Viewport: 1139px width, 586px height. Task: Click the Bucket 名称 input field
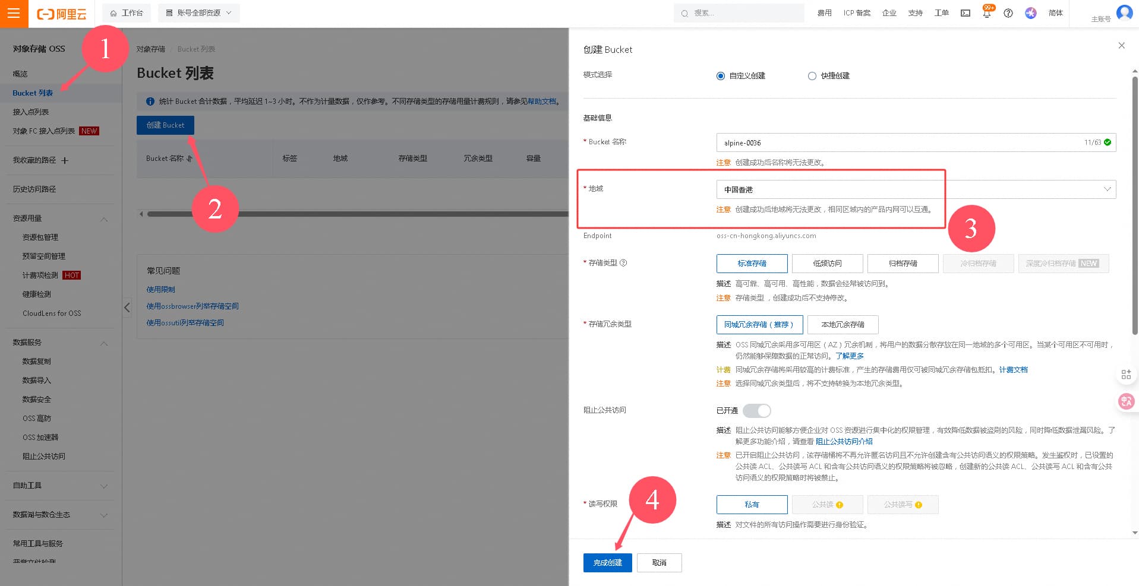(x=897, y=142)
